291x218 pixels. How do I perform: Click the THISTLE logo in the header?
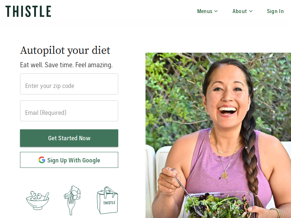point(28,11)
